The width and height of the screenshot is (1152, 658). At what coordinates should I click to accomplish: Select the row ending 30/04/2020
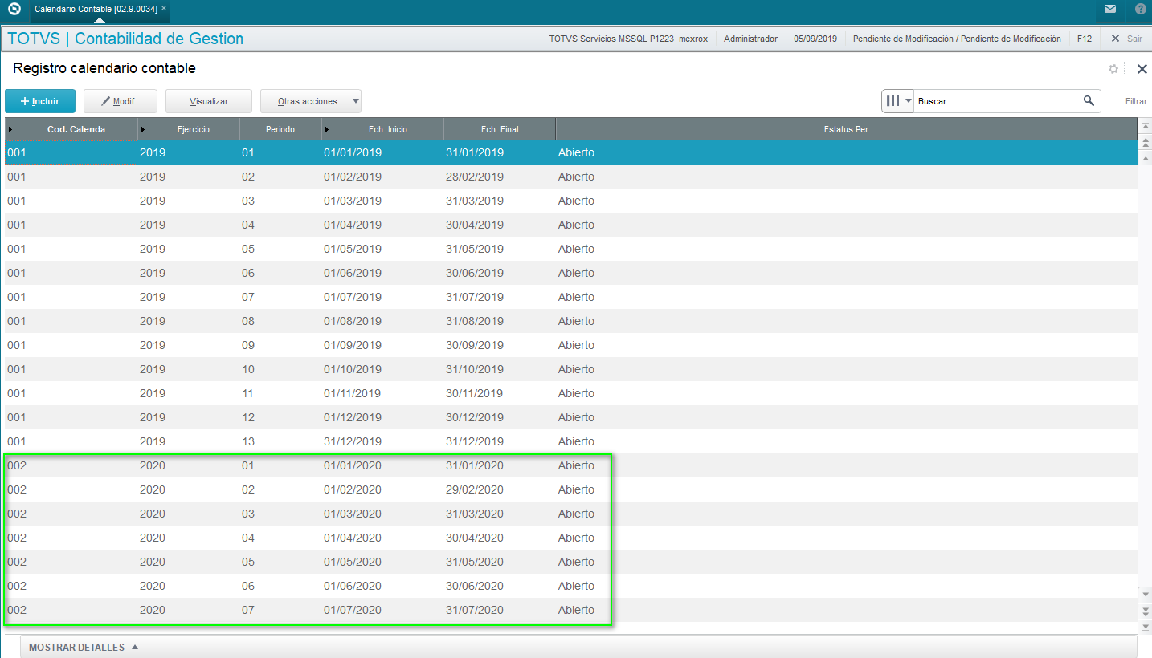[571, 538]
